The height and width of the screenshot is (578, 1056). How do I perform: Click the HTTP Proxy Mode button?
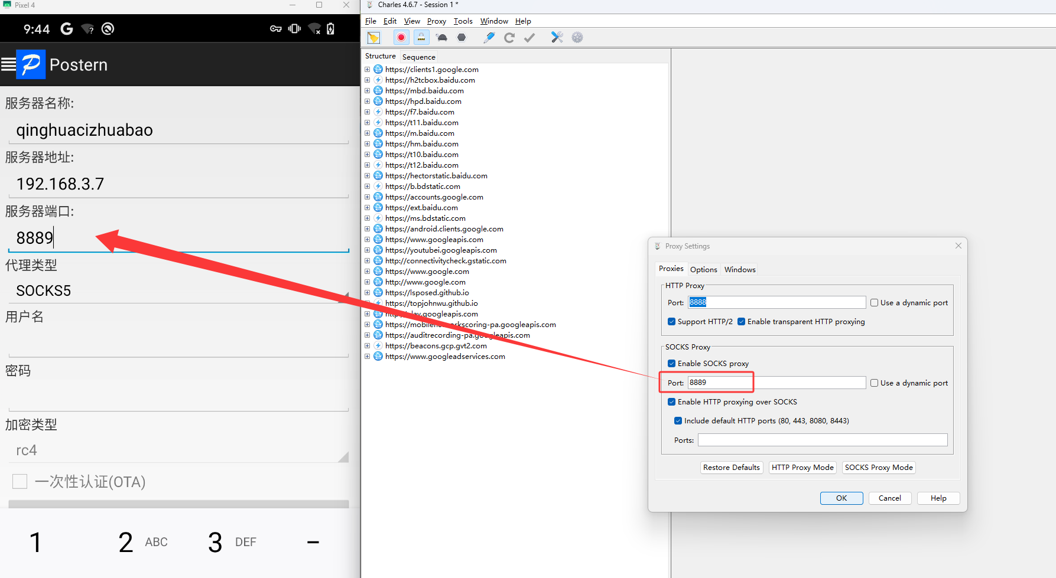802,468
